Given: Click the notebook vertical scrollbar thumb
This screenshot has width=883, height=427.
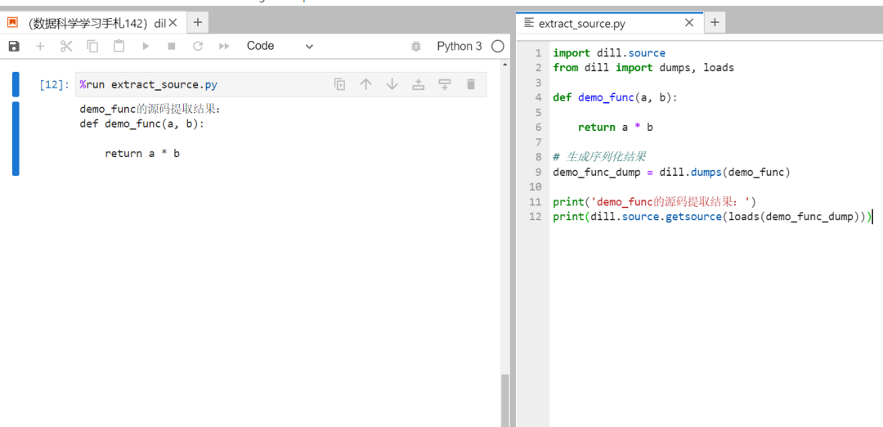Looking at the screenshot, I should (505, 400).
